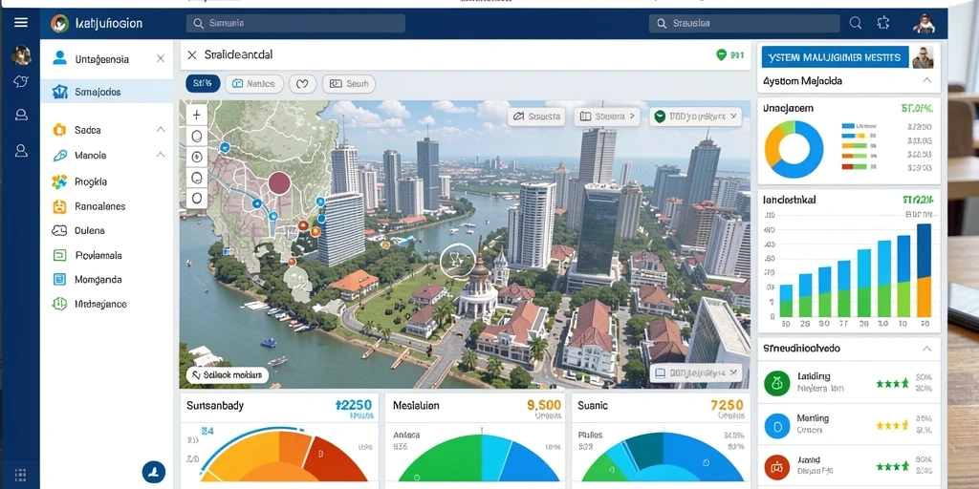Click the Manling yellow star rating

892,426
